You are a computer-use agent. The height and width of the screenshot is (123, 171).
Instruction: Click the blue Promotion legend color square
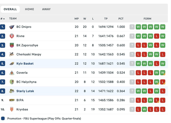coord(3,118)
